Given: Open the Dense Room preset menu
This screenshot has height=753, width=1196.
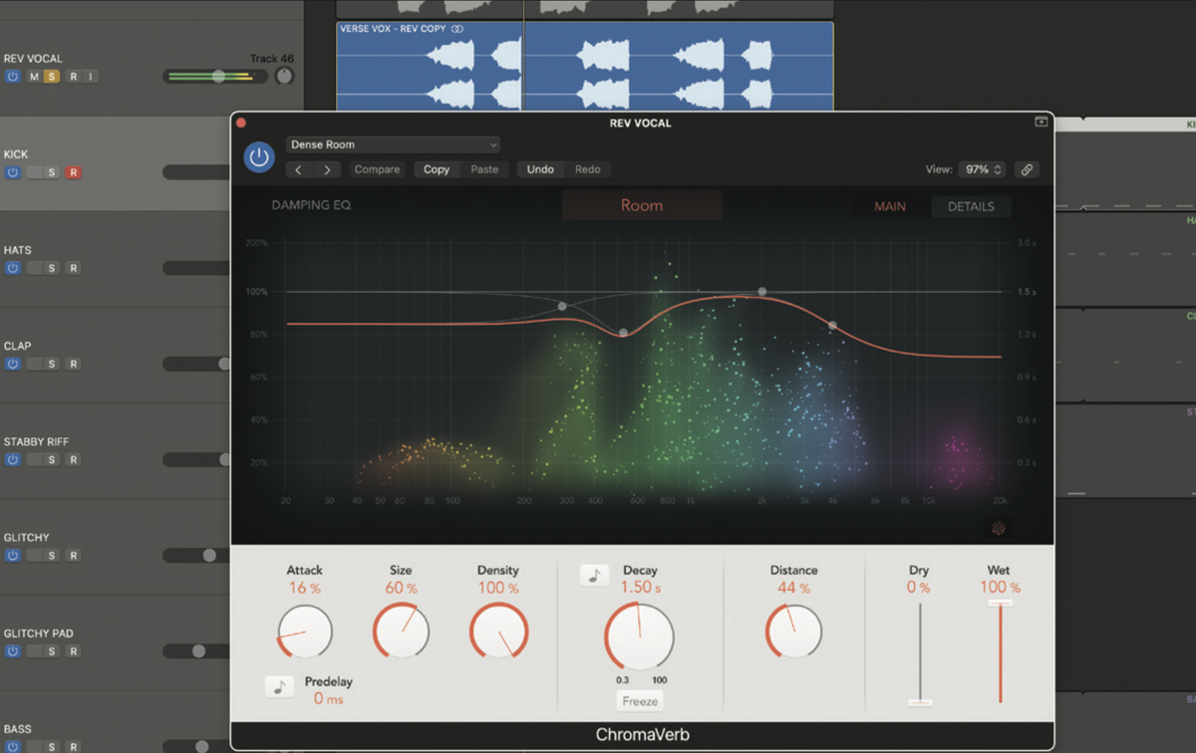Looking at the screenshot, I should [x=393, y=143].
